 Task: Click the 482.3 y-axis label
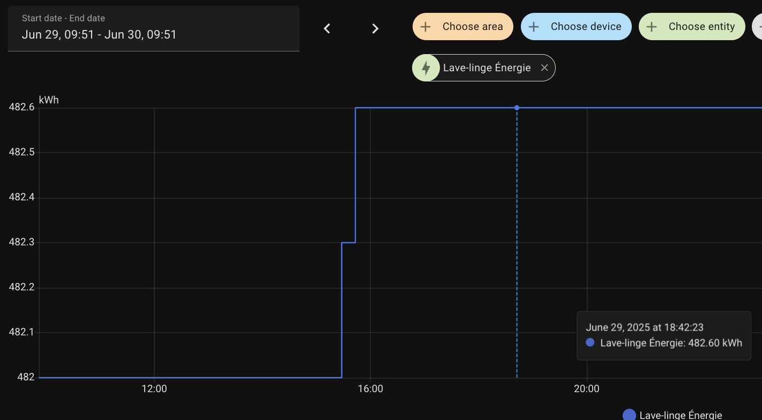[21, 242]
